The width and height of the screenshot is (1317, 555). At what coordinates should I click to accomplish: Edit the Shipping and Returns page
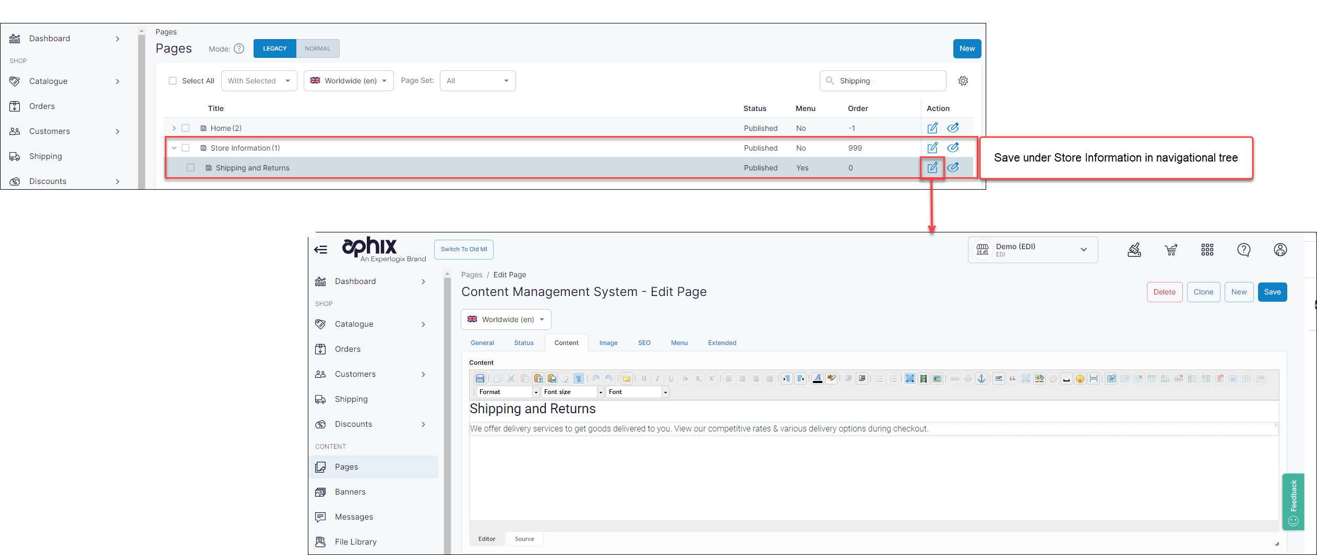click(x=932, y=168)
